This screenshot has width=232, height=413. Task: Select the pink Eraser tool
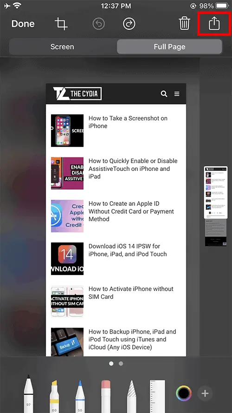point(106,396)
